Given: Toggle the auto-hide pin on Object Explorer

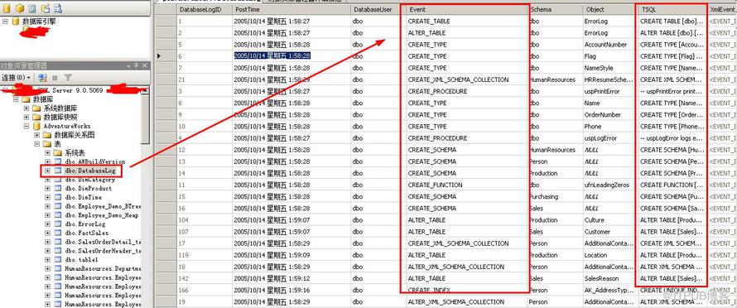Looking at the screenshot, I should 137,65.
